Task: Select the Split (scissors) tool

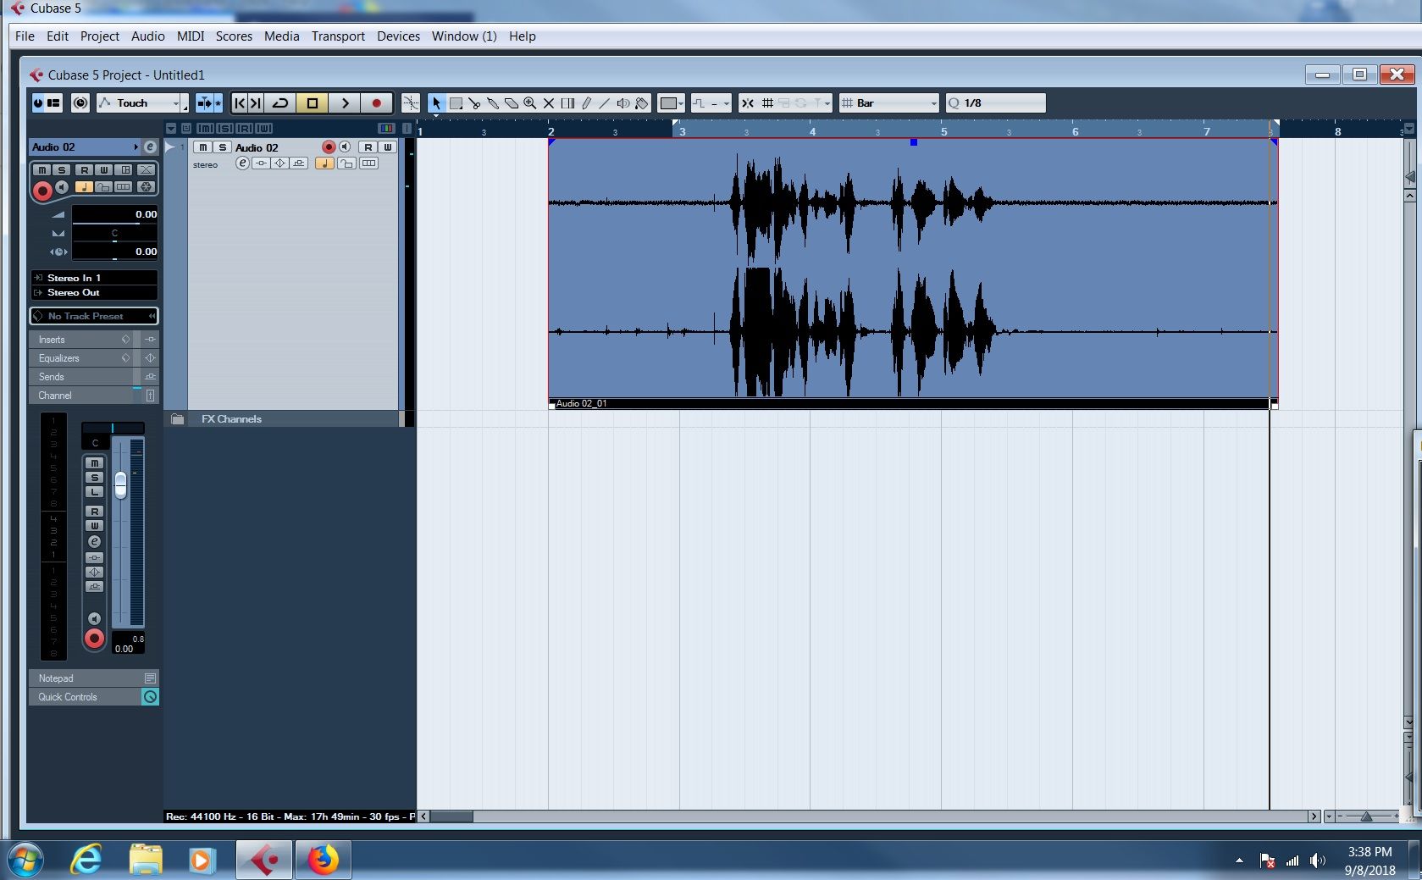Action: 474,102
